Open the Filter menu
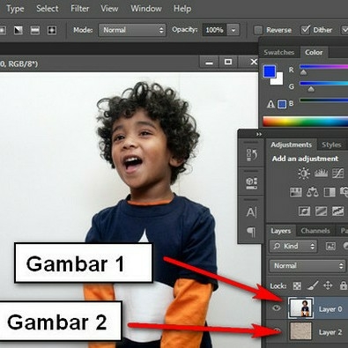Viewport: 348px width, 348px height. (x=80, y=9)
